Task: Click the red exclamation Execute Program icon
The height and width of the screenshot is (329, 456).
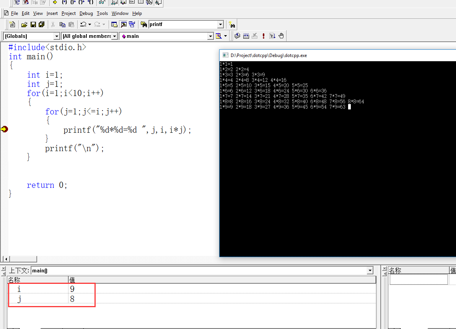Action: pyautogui.click(x=264, y=36)
